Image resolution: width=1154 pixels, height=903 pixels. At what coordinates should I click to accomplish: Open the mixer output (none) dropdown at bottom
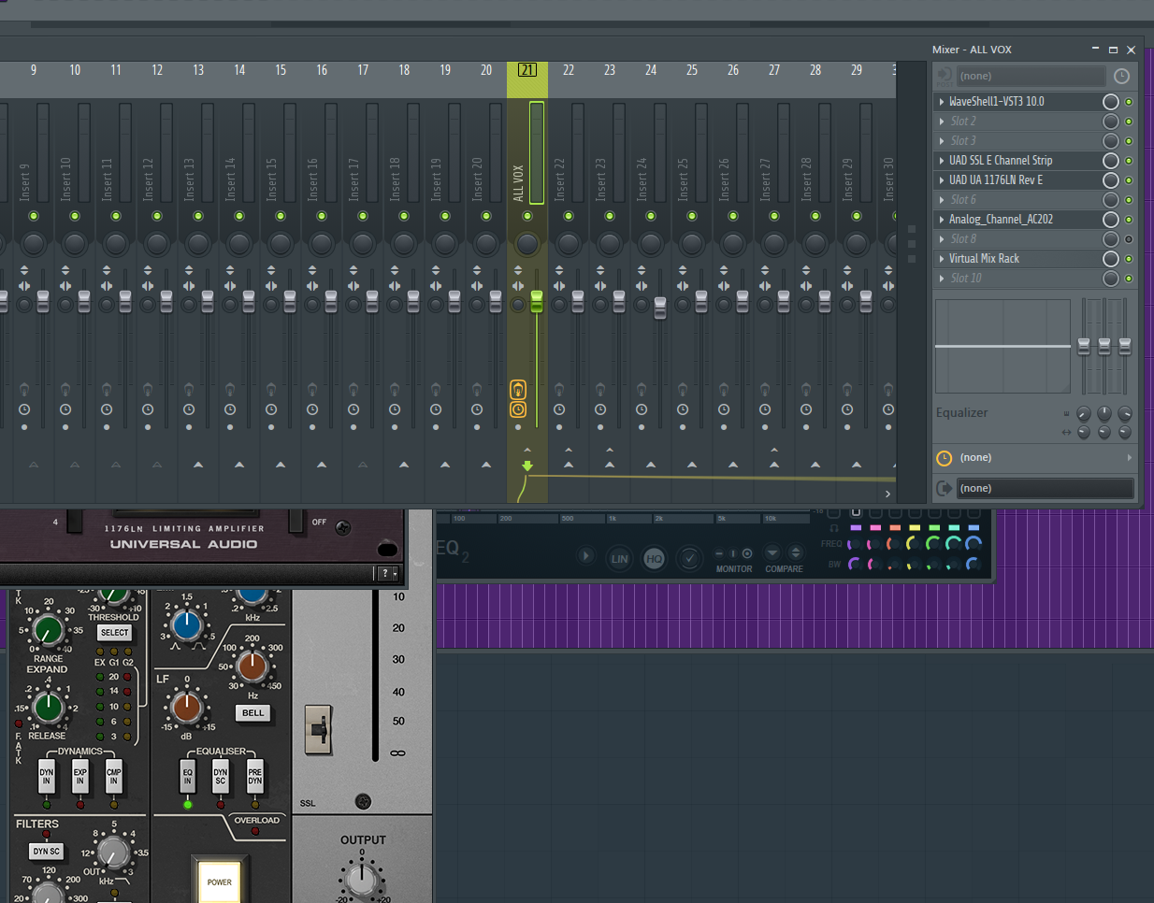pos(1045,488)
